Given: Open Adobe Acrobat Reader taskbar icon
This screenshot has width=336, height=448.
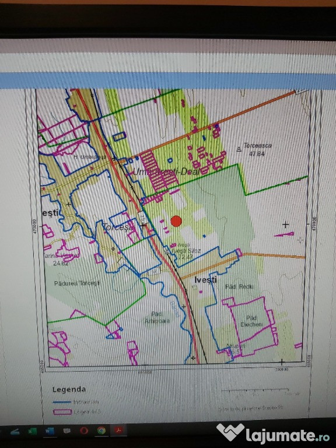Looking at the screenshot, I should coord(118,430).
